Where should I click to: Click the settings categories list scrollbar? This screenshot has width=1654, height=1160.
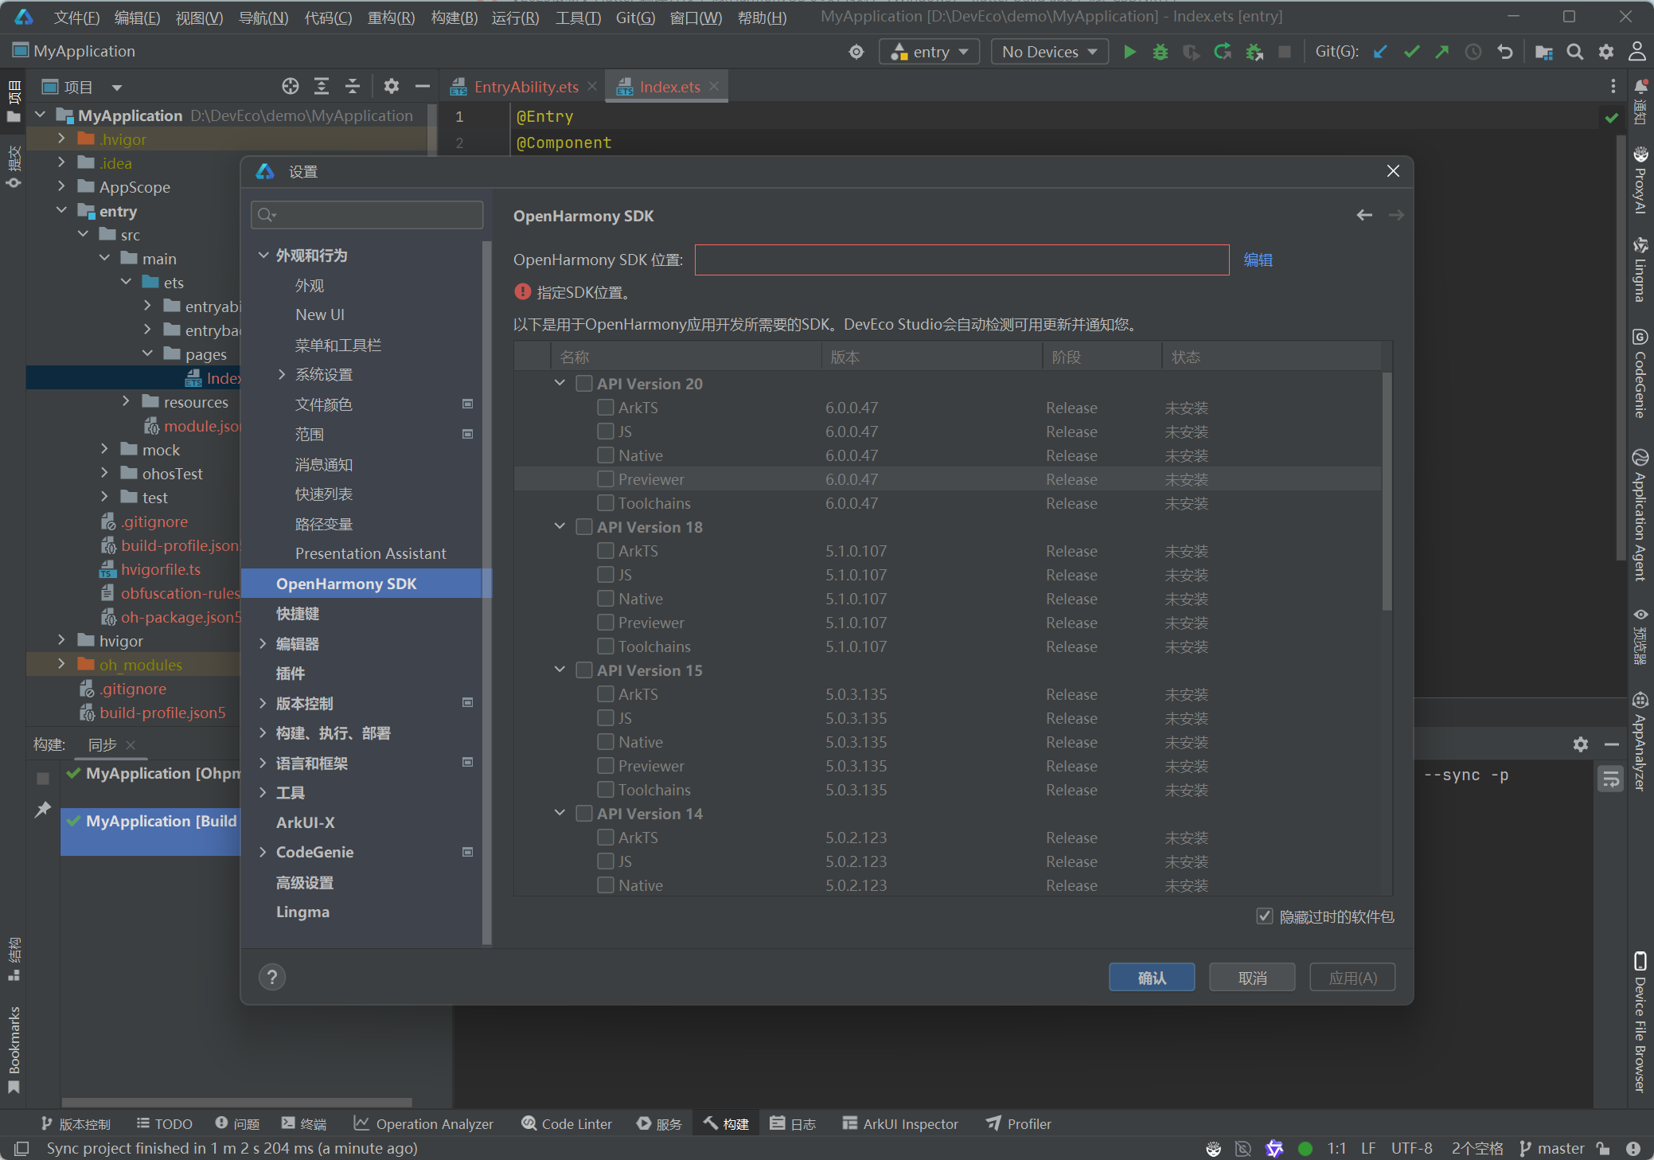click(487, 593)
